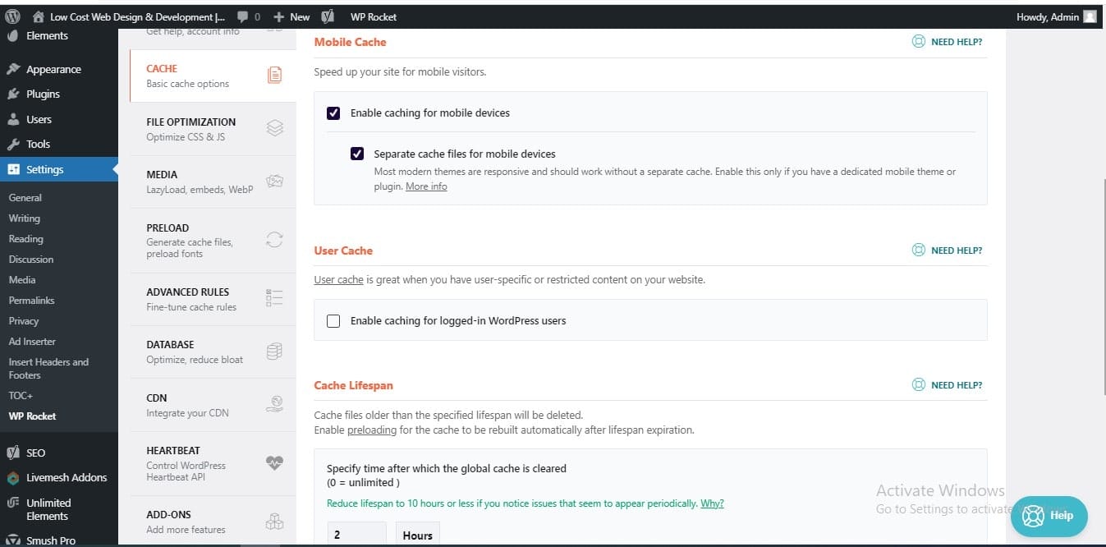Click the Preload refresh icon

pyautogui.click(x=275, y=240)
